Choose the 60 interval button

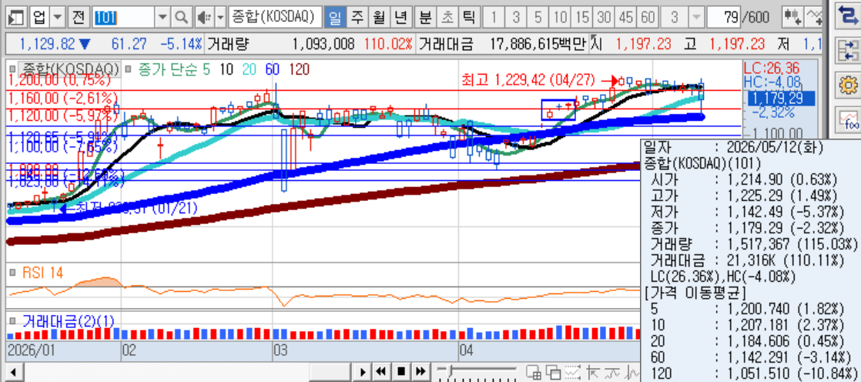[x=648, y=18]
